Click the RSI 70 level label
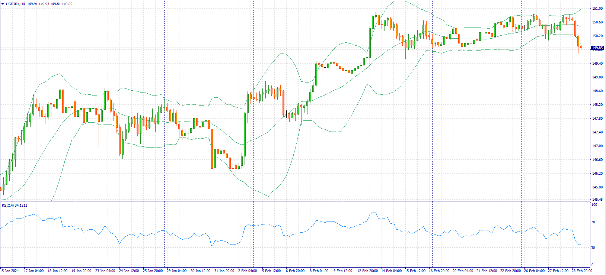The image size is (606, 275). (593, 222)
